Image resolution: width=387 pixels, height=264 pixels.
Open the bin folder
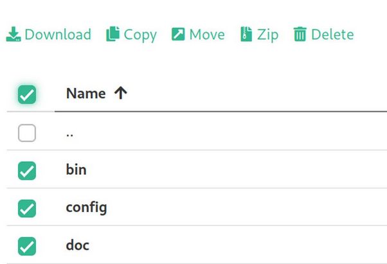[76, 170]
